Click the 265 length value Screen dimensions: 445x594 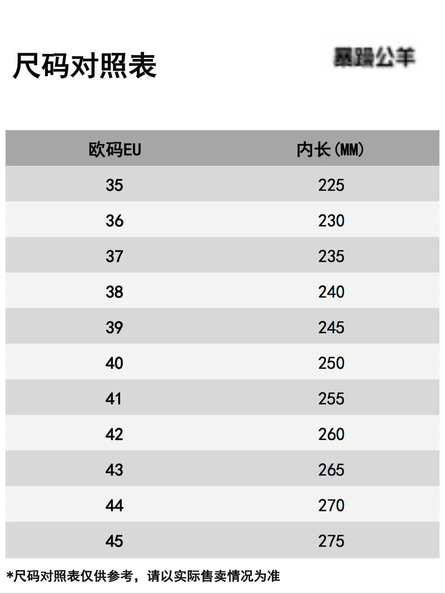point(331,470)
